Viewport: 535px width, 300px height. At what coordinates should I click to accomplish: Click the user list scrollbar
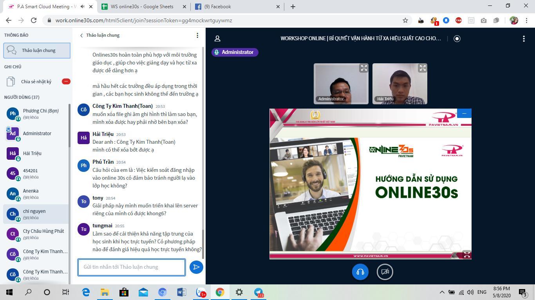pos(70,125)
